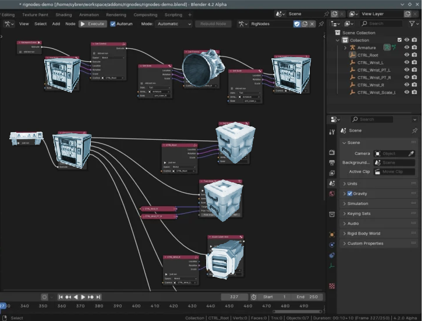Screen dimensions: 424x321
Task: Expand the Armature item in outliner
Action: [x=344, y=48]
